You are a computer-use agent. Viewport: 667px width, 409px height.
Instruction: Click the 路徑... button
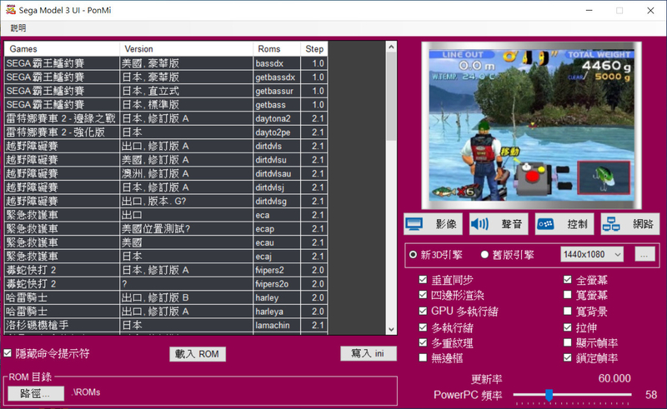pyautogui.click(x=36, y=393)
